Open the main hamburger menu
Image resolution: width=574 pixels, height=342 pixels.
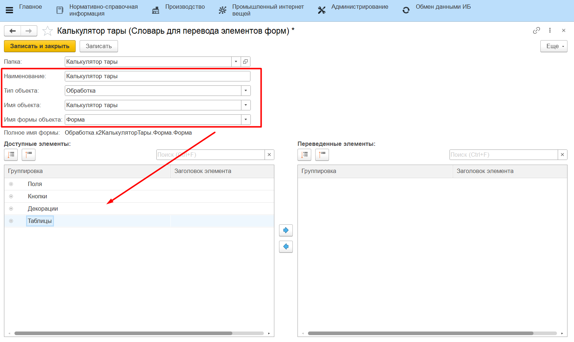(x=9, y=10)
